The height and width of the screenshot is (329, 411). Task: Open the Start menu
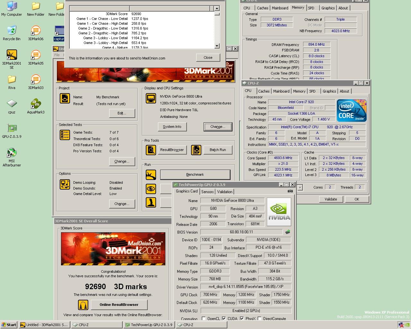tap(9, 325)
